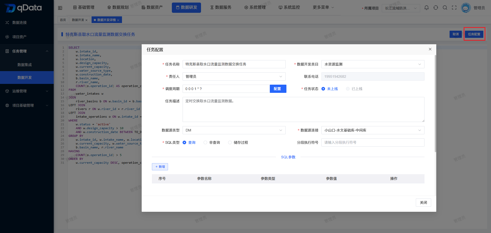Screen dimensions: 491x233
Task: Click 新增 to add SQL parameter
Action: 160,167
